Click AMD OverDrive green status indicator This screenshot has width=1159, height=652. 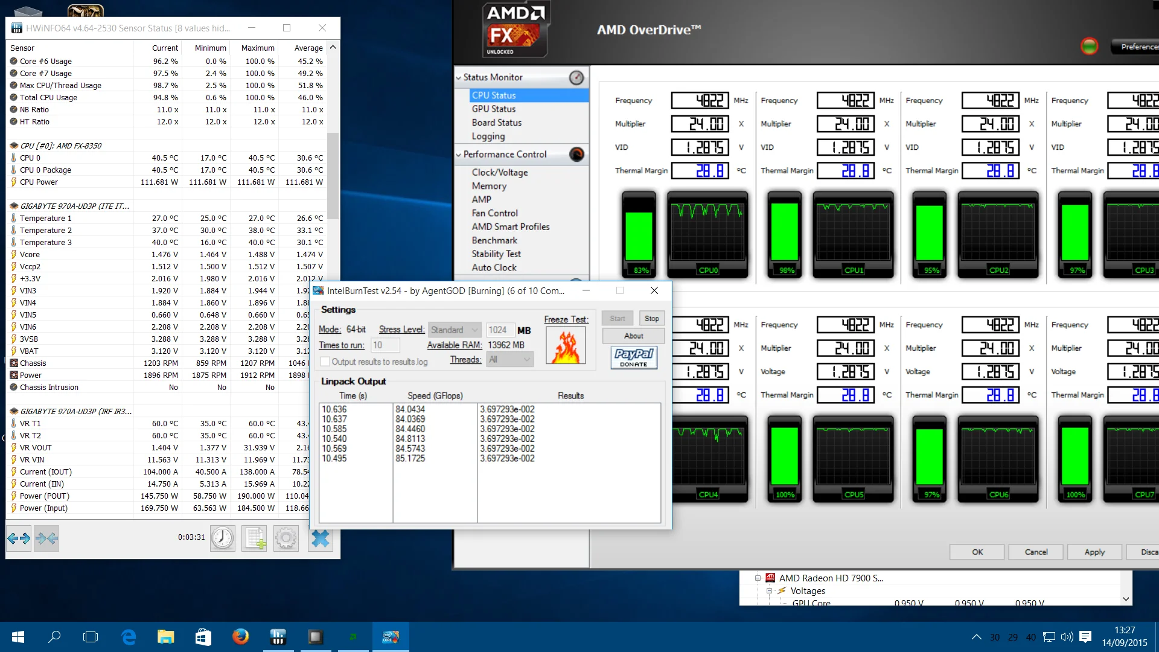click(x=1089, y=46)
